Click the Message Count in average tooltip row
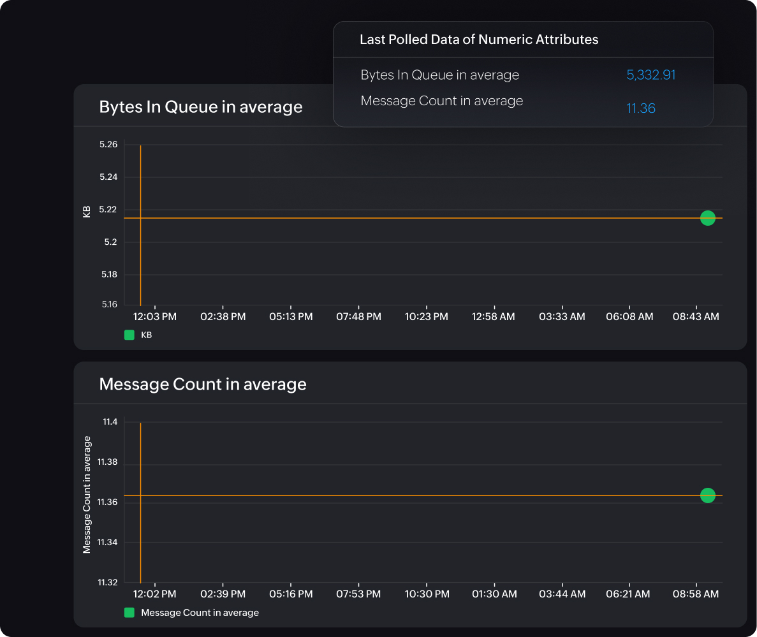Viewport: 757px width, 637px height. (x=442, y=100)
